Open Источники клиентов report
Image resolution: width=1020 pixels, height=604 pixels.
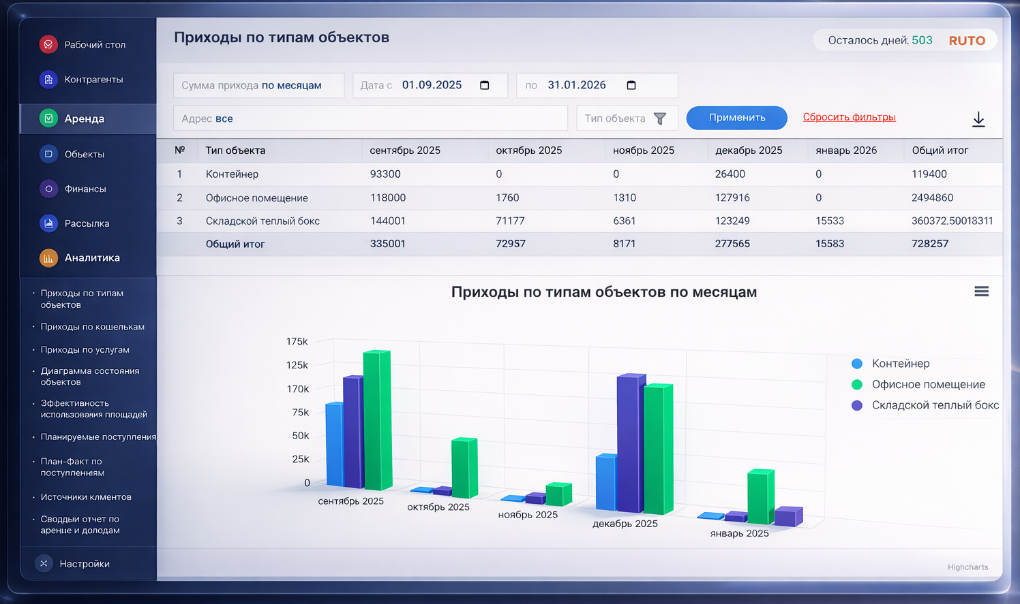coord(86,497)
